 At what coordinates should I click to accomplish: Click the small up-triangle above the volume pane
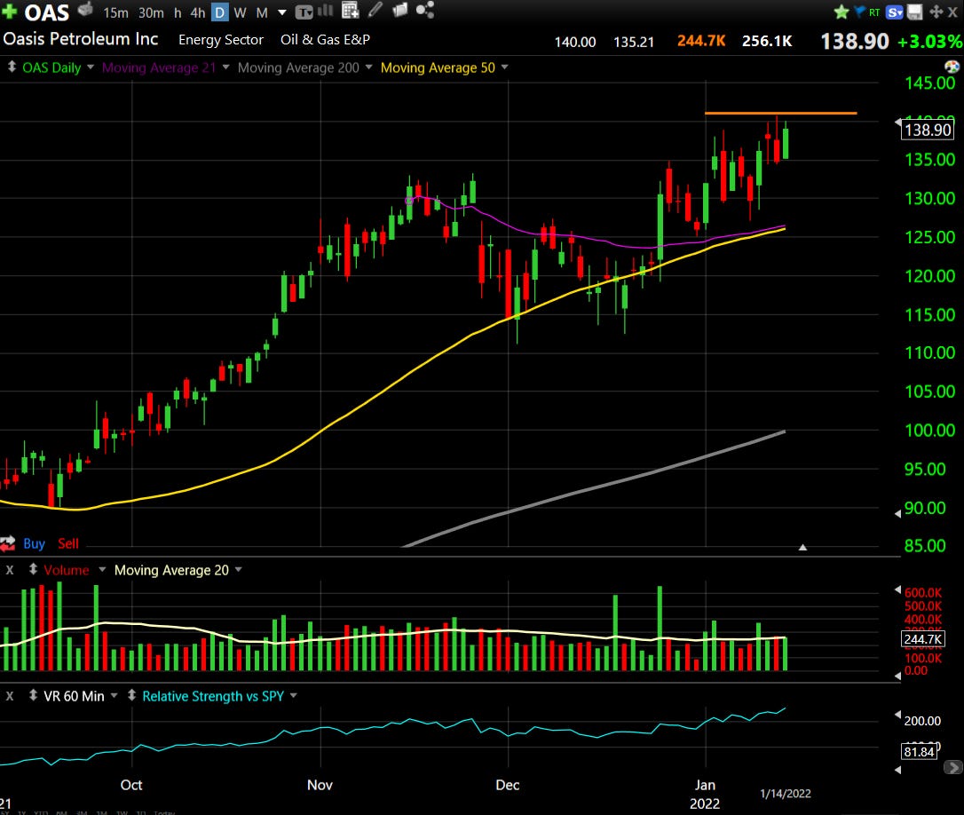pyautogui.click(x=802, y=547)
